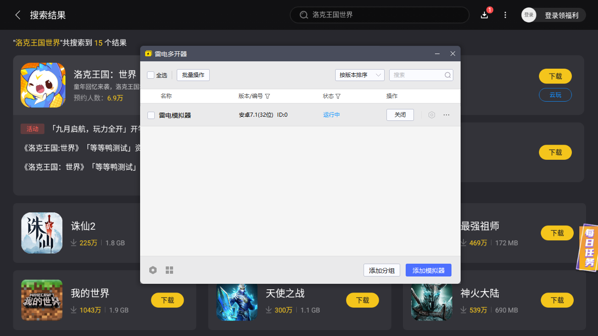Minimize the 雷电多开器 window
The width and height of the screenshot is (598, 336).
437,54
